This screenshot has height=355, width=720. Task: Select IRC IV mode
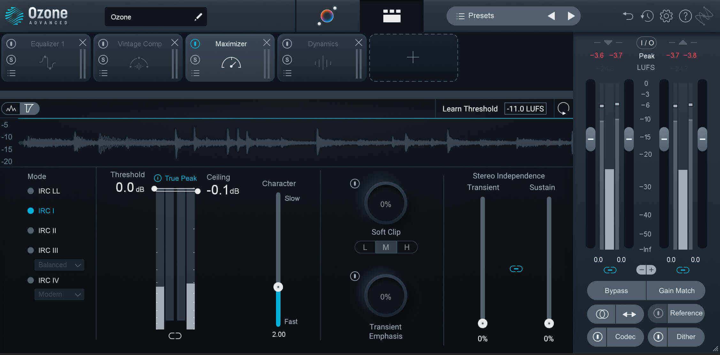pos(43,280)
